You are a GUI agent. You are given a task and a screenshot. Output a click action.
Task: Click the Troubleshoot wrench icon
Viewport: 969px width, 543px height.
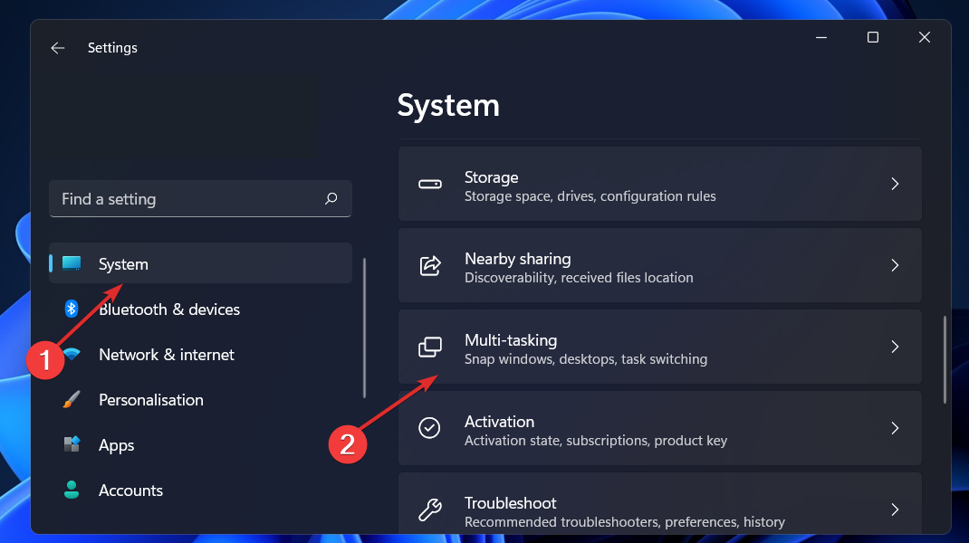coord(429,510)
